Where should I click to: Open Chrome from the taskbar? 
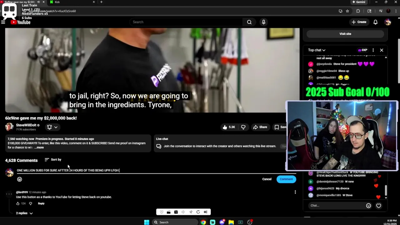pos(203,222)
